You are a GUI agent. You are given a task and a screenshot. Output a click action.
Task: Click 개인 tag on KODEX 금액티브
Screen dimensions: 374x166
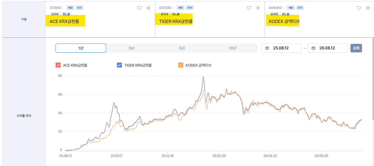click(x=290, y=8)
